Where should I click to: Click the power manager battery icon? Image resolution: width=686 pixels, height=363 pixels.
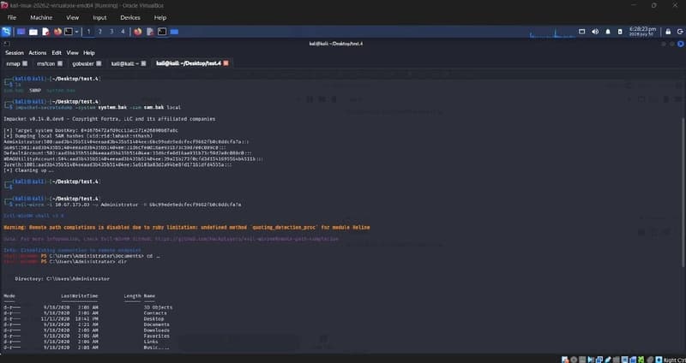coord(620,32)
